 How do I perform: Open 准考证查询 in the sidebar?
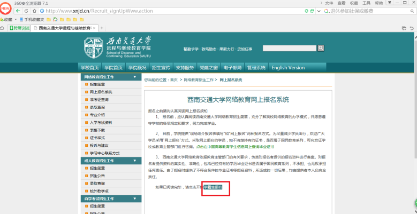99,100
